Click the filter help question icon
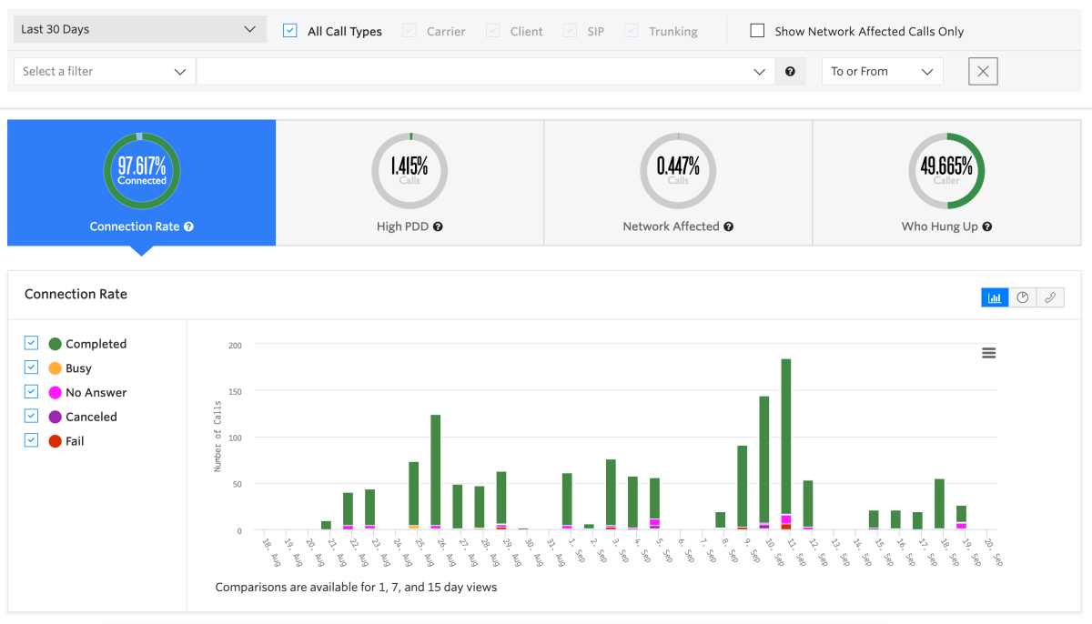1092x624 pixels. point(790,72)
